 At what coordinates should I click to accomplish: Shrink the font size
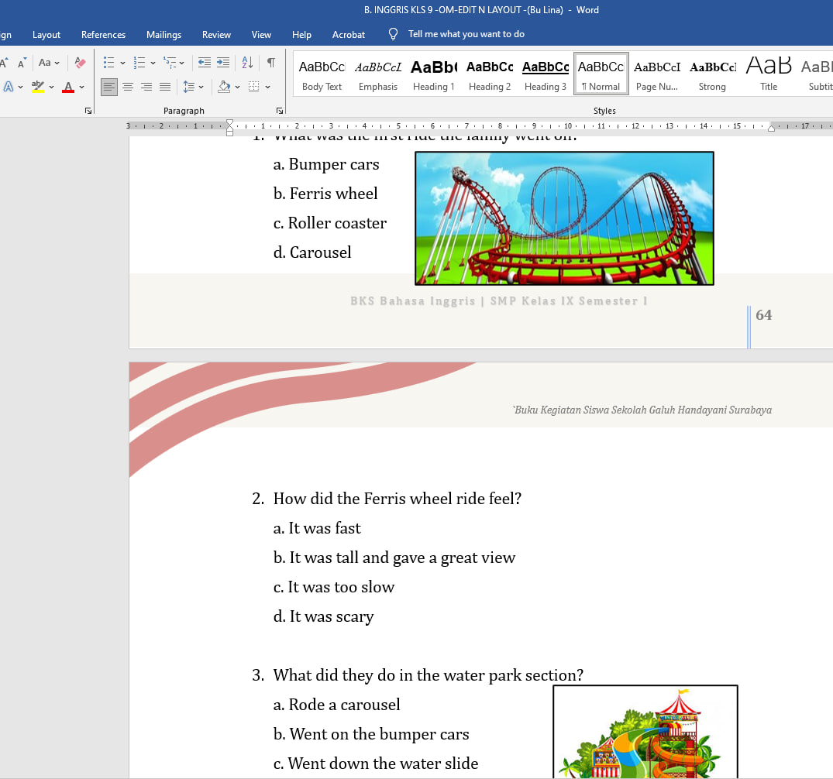click(x=21, y=63)
